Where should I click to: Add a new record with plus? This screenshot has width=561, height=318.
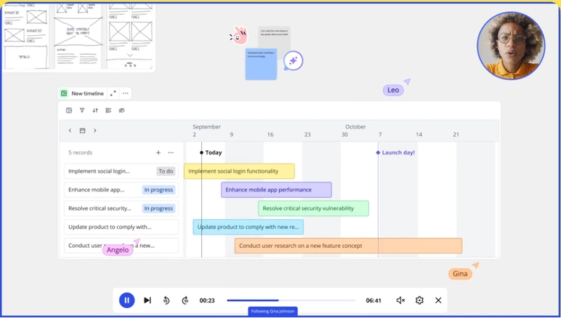tap(158, 152)
